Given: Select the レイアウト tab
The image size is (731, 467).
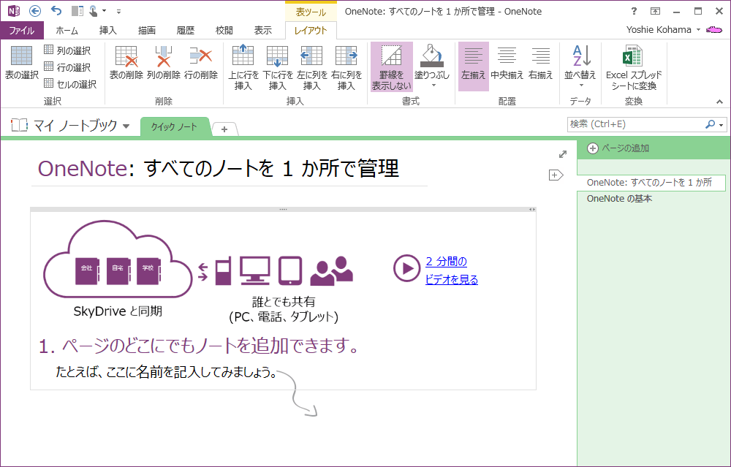Looking at the screenshot, I should pyautogui.click(x=311, y=30).
